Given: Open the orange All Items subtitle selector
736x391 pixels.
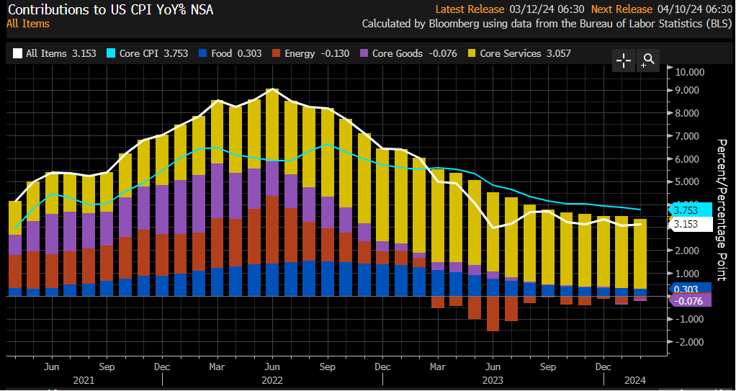Looking at the screenshot, I should (27, 24).
